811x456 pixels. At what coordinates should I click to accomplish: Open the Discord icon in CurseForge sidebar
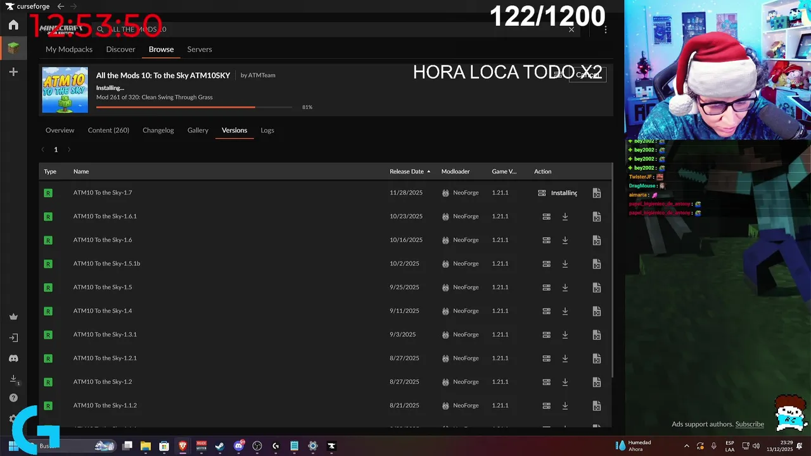(13, 358)
